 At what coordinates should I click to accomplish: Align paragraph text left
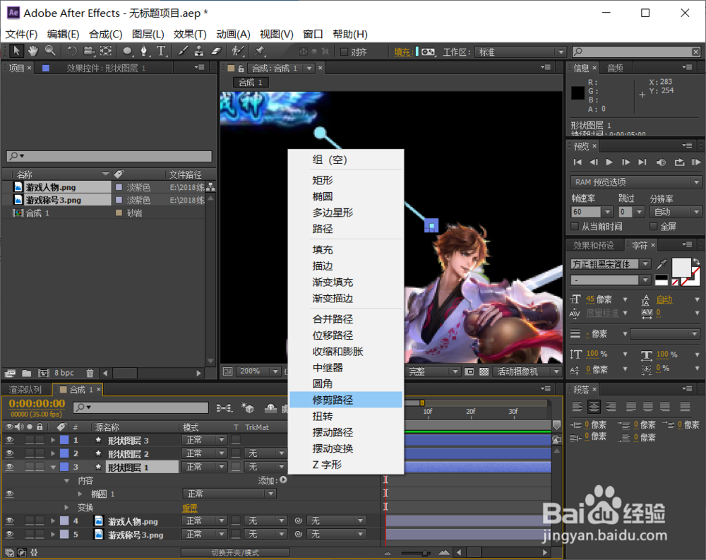578,407
